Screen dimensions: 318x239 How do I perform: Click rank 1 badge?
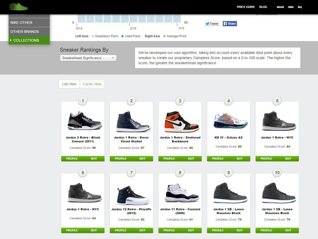[83, 101]
